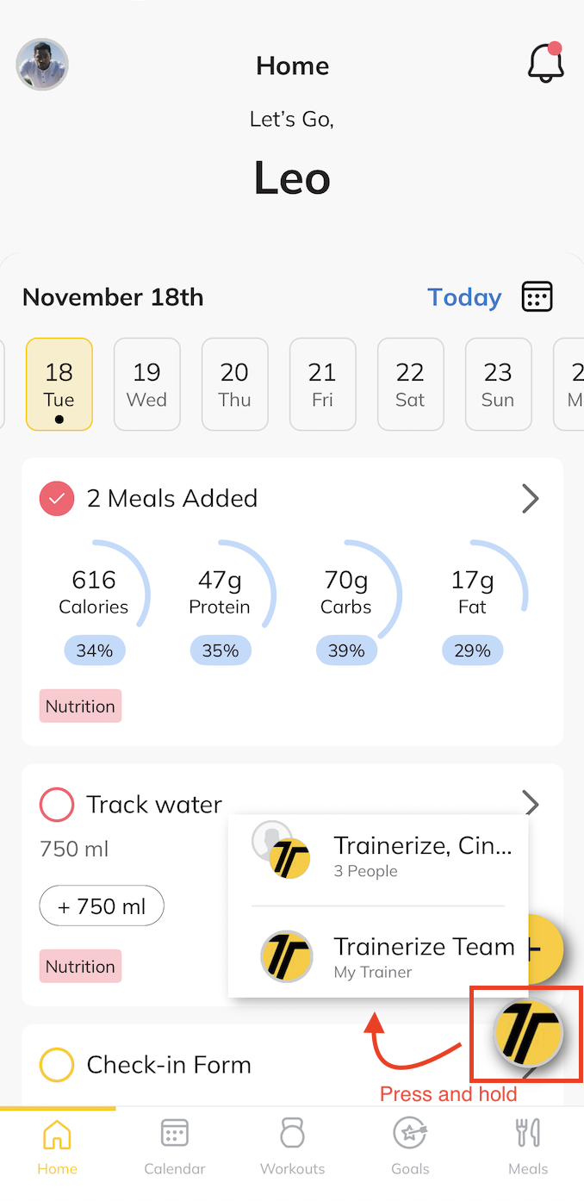Select Wednesday the 19th date
This screenshot has height=1201, width=584.
click(x=146, y=383)
